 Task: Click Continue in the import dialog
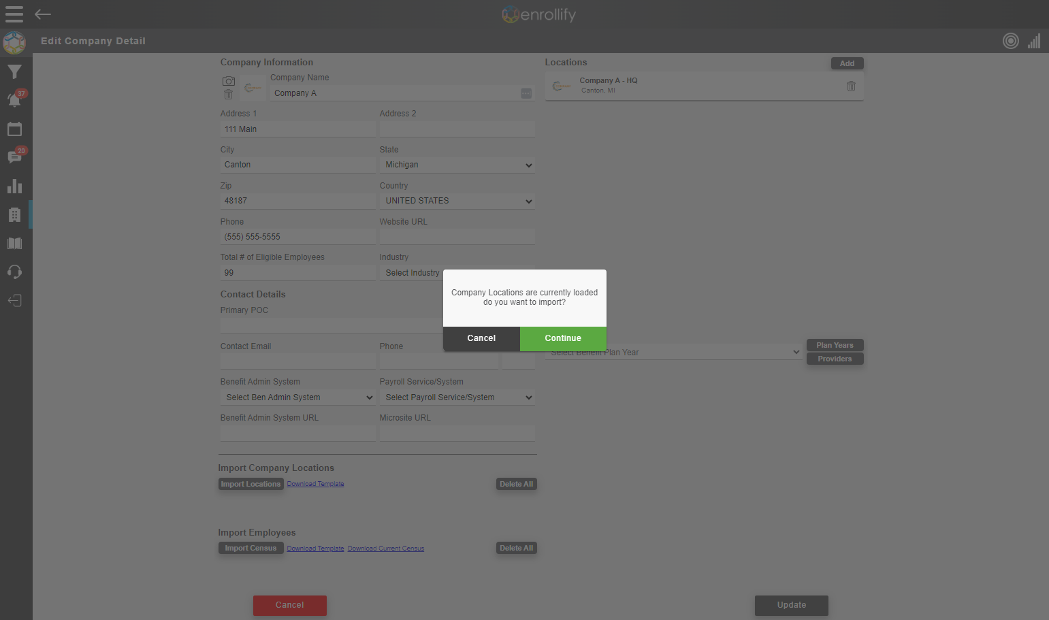(563, 338)
